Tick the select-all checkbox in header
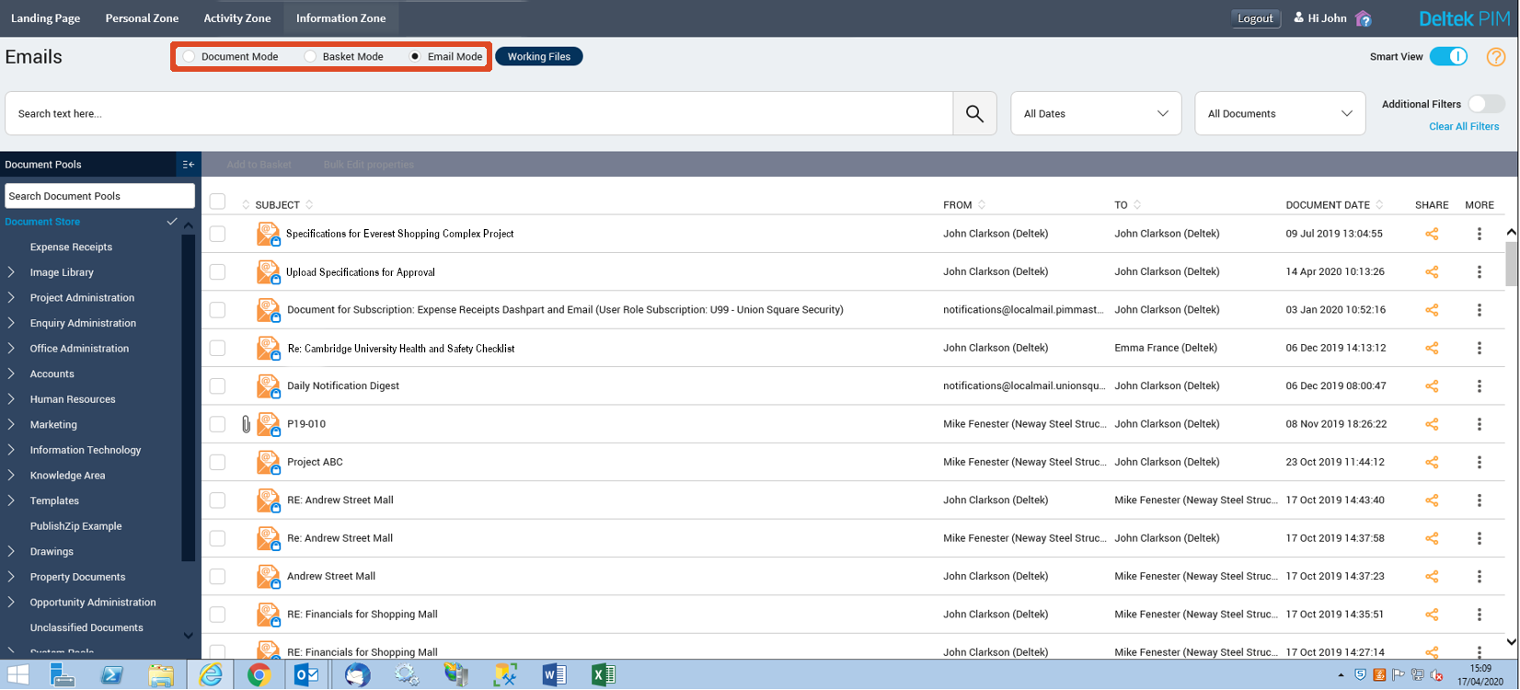Viewport: 1520px width, 690px height. pos(217,201)
